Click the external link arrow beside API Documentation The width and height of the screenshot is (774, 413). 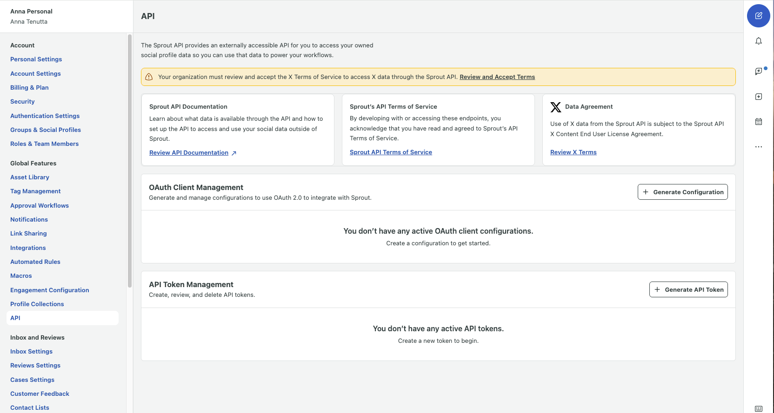pos(234,153)
